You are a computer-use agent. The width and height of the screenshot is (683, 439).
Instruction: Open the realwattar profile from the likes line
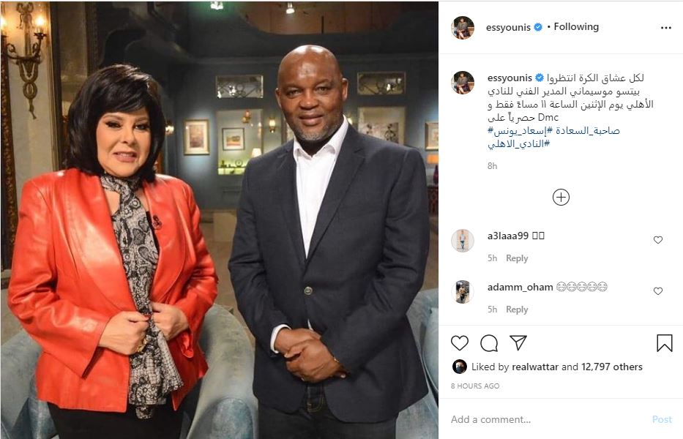pos(535,367)
